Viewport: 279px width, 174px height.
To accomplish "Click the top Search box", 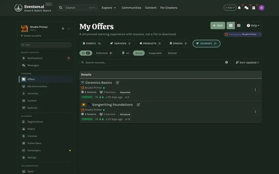I will (78, 8).
